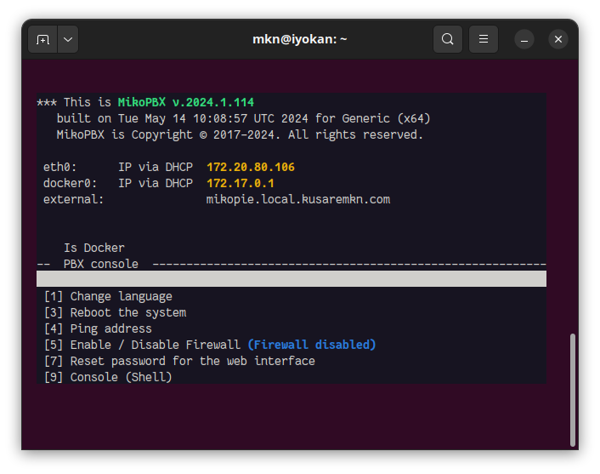Click the 'built on Tue May 14' line
The image size is (600, 474).
pos(243,118)
